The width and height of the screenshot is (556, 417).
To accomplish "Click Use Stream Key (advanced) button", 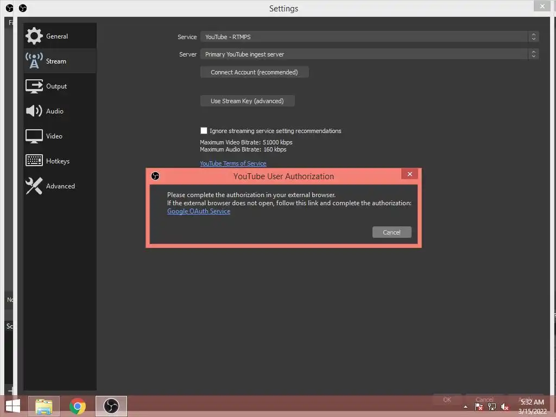I will tap(247, 101).
